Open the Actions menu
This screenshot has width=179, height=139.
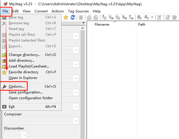coord(58,11)
